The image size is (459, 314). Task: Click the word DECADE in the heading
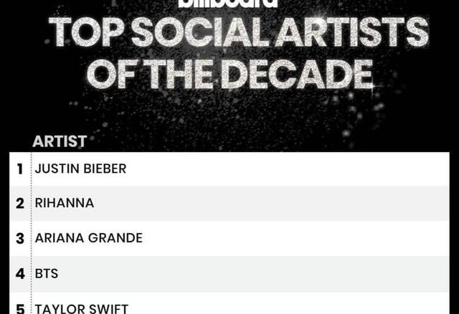(297, 74)
